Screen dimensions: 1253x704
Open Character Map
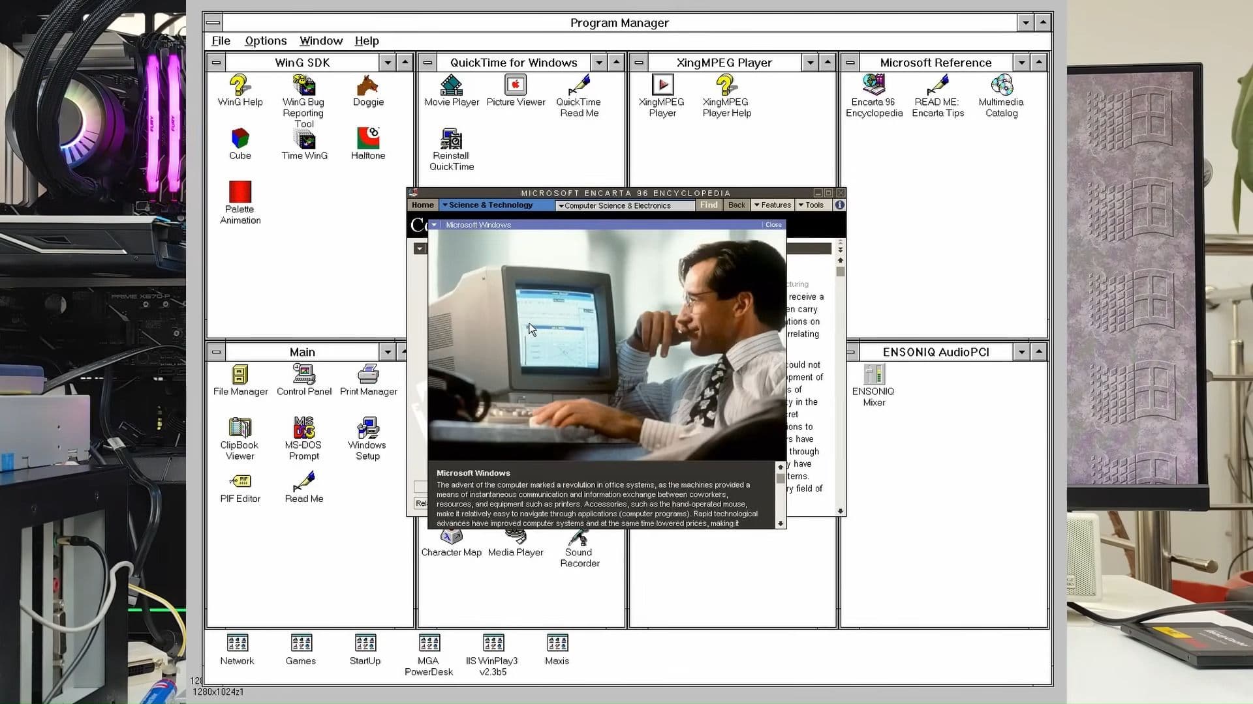(452, 536)
